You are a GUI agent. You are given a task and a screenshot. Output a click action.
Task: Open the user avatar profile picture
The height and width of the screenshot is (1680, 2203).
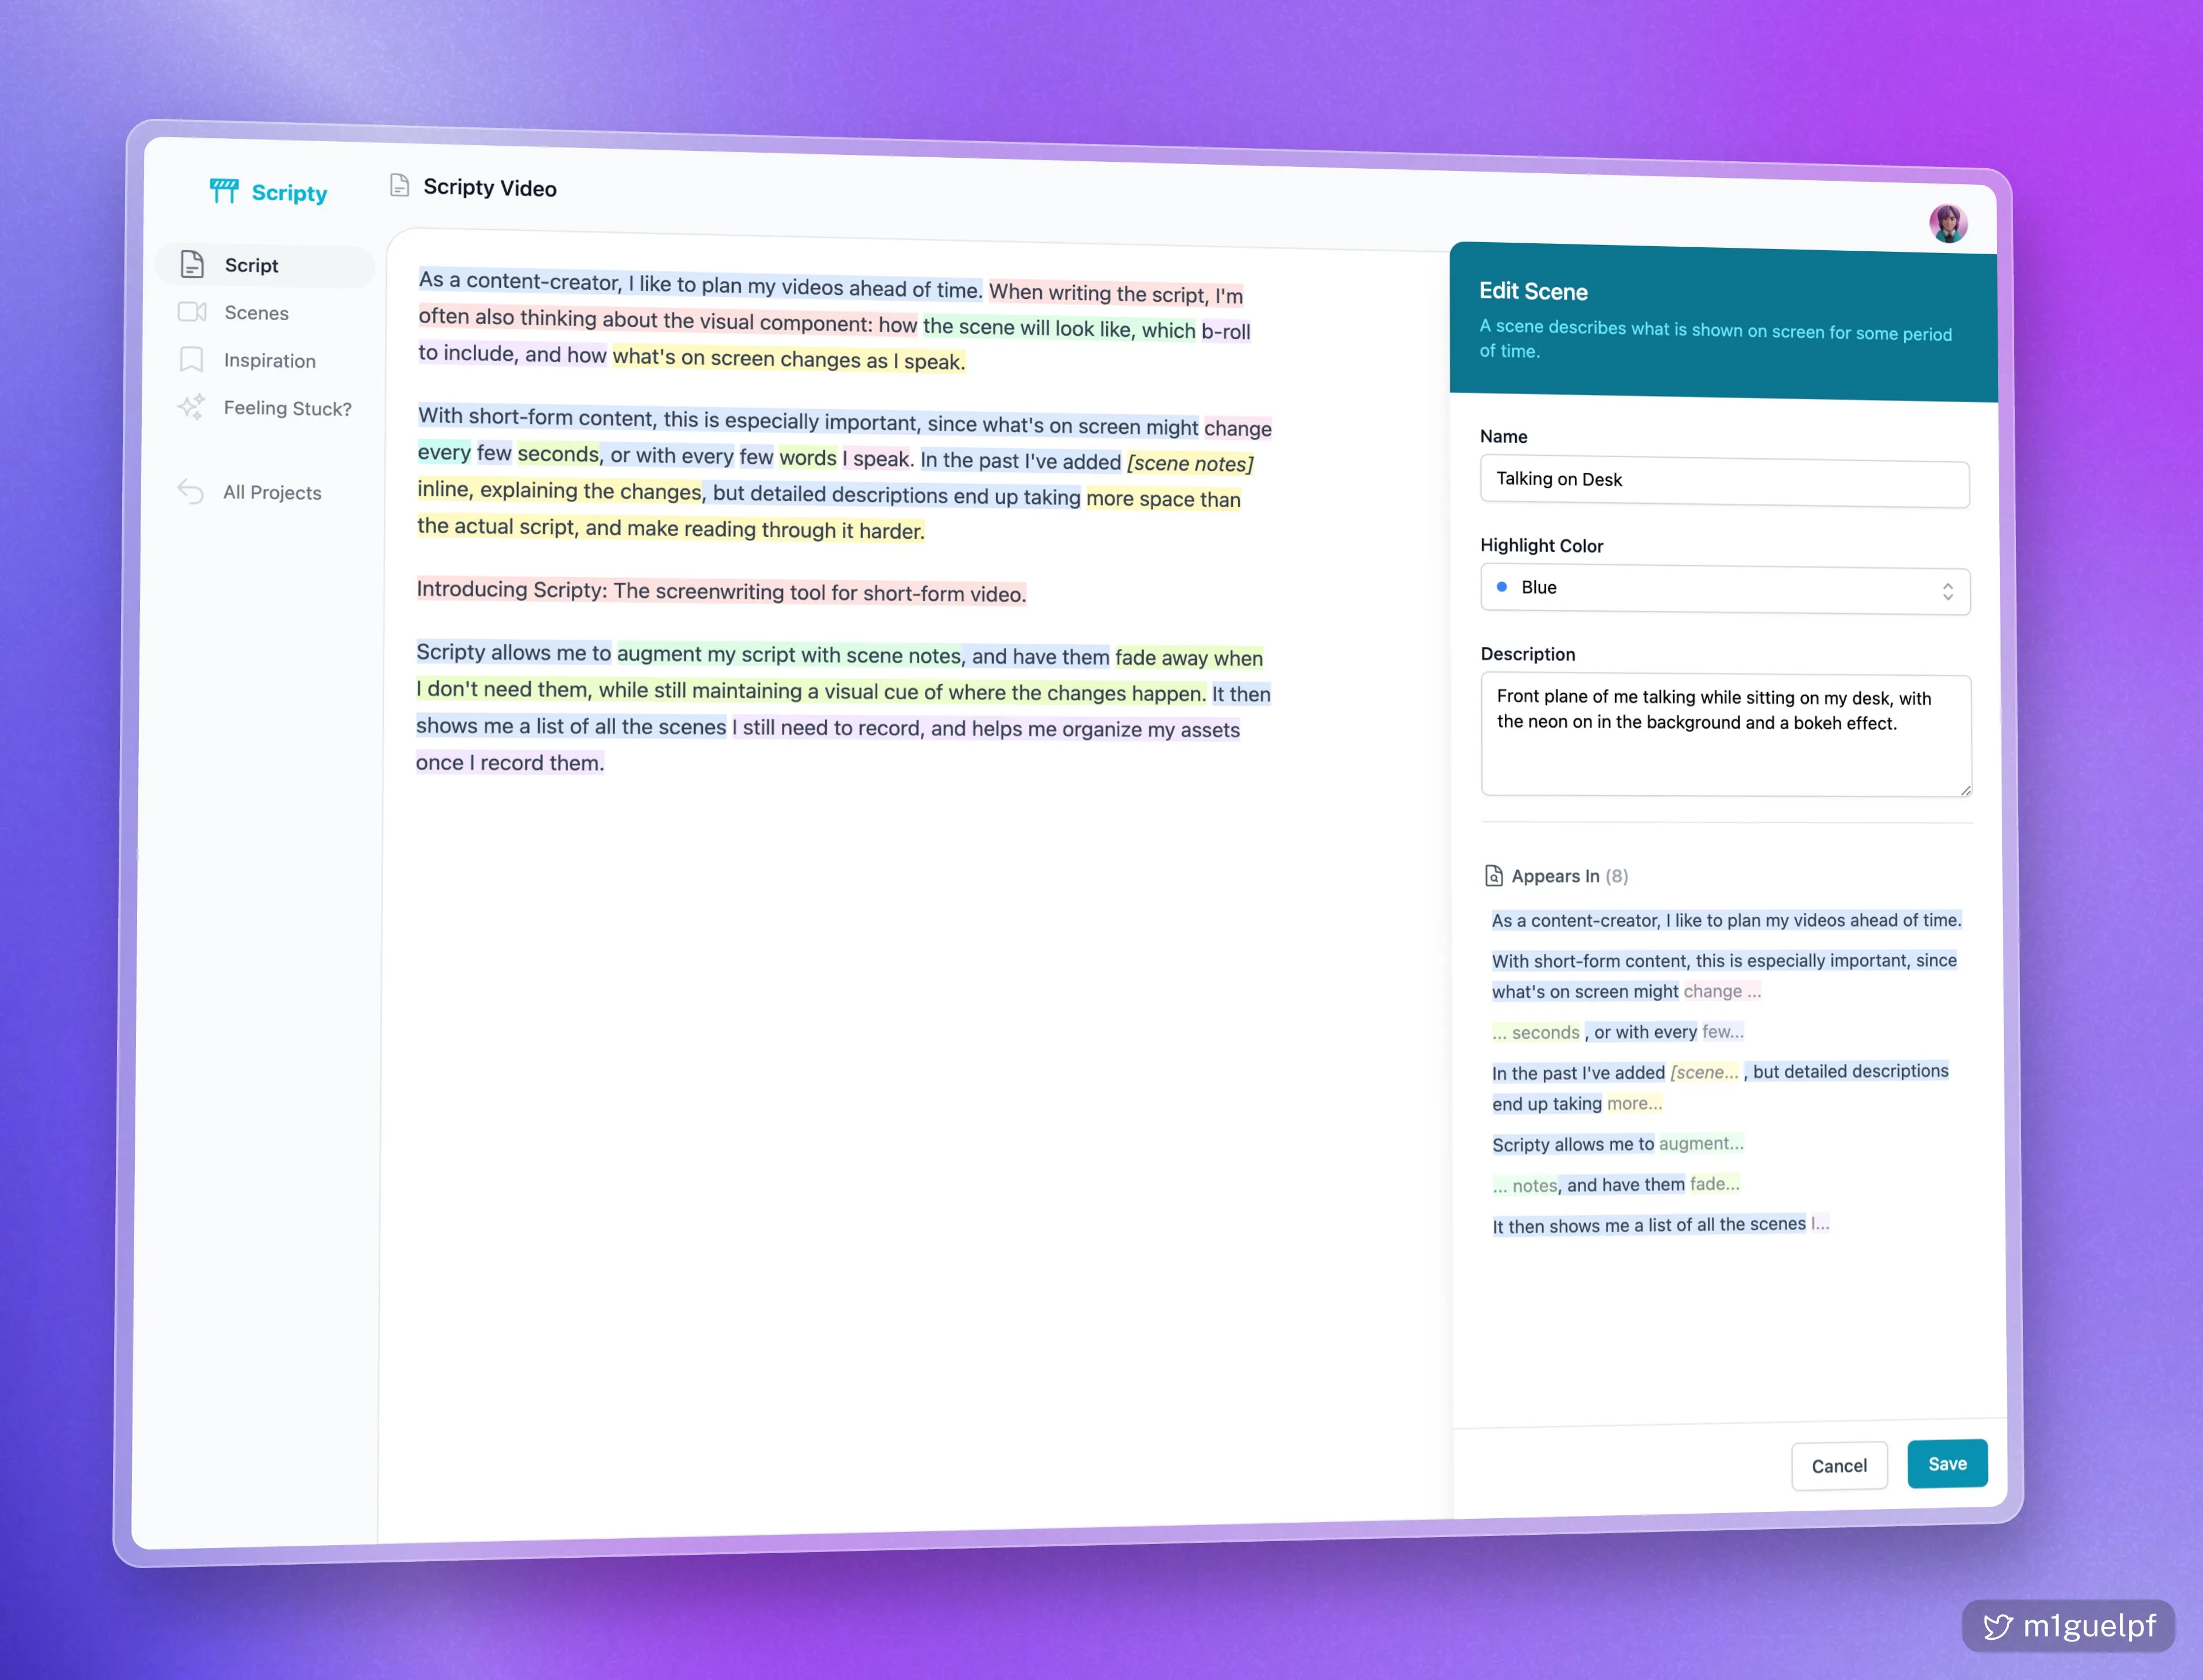(x=1948, y=223)
